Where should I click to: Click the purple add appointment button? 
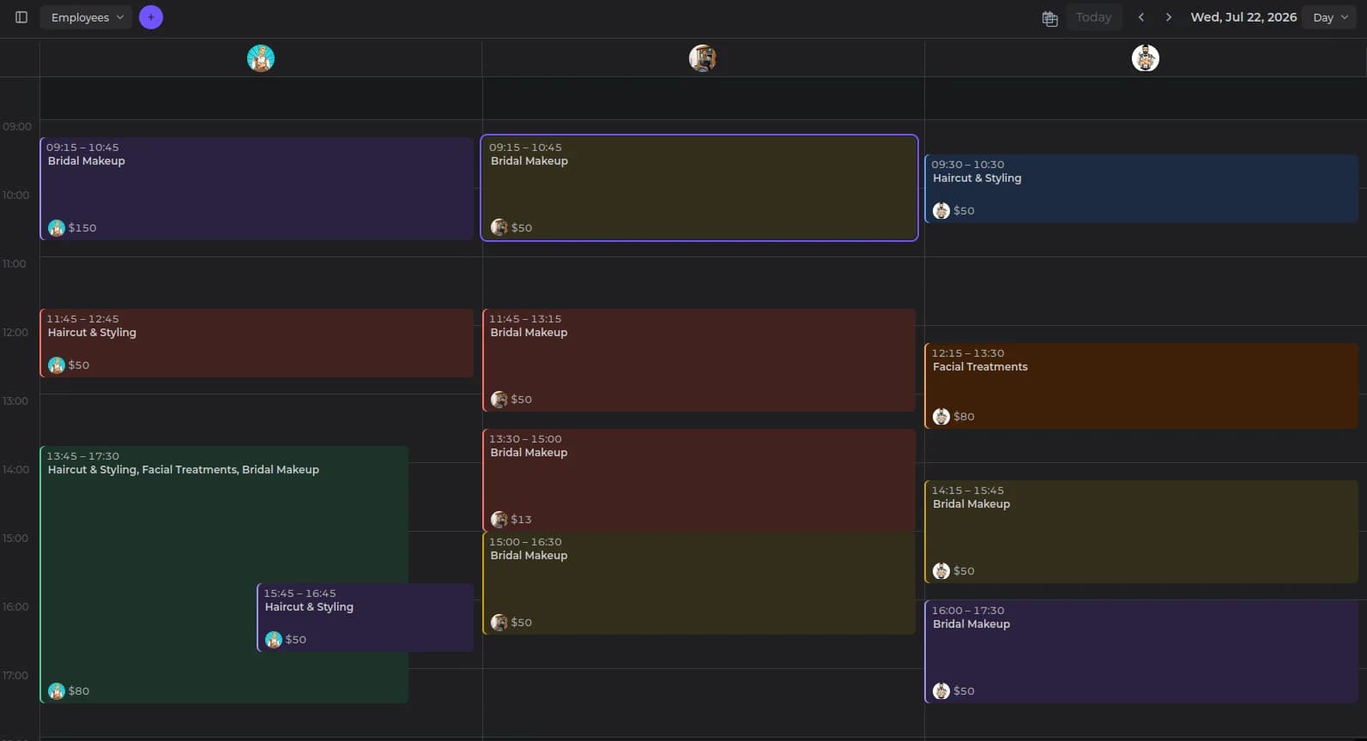point(151,17)
